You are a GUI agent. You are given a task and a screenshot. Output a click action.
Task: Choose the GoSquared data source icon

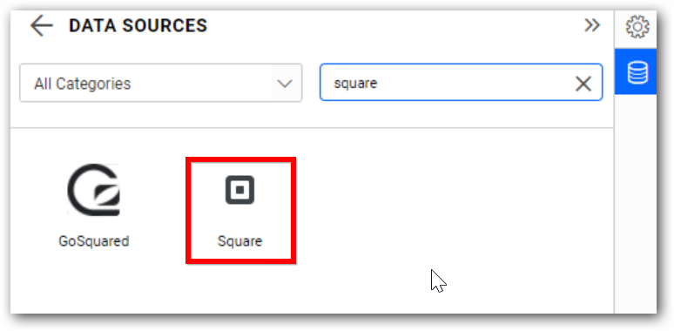94,189
